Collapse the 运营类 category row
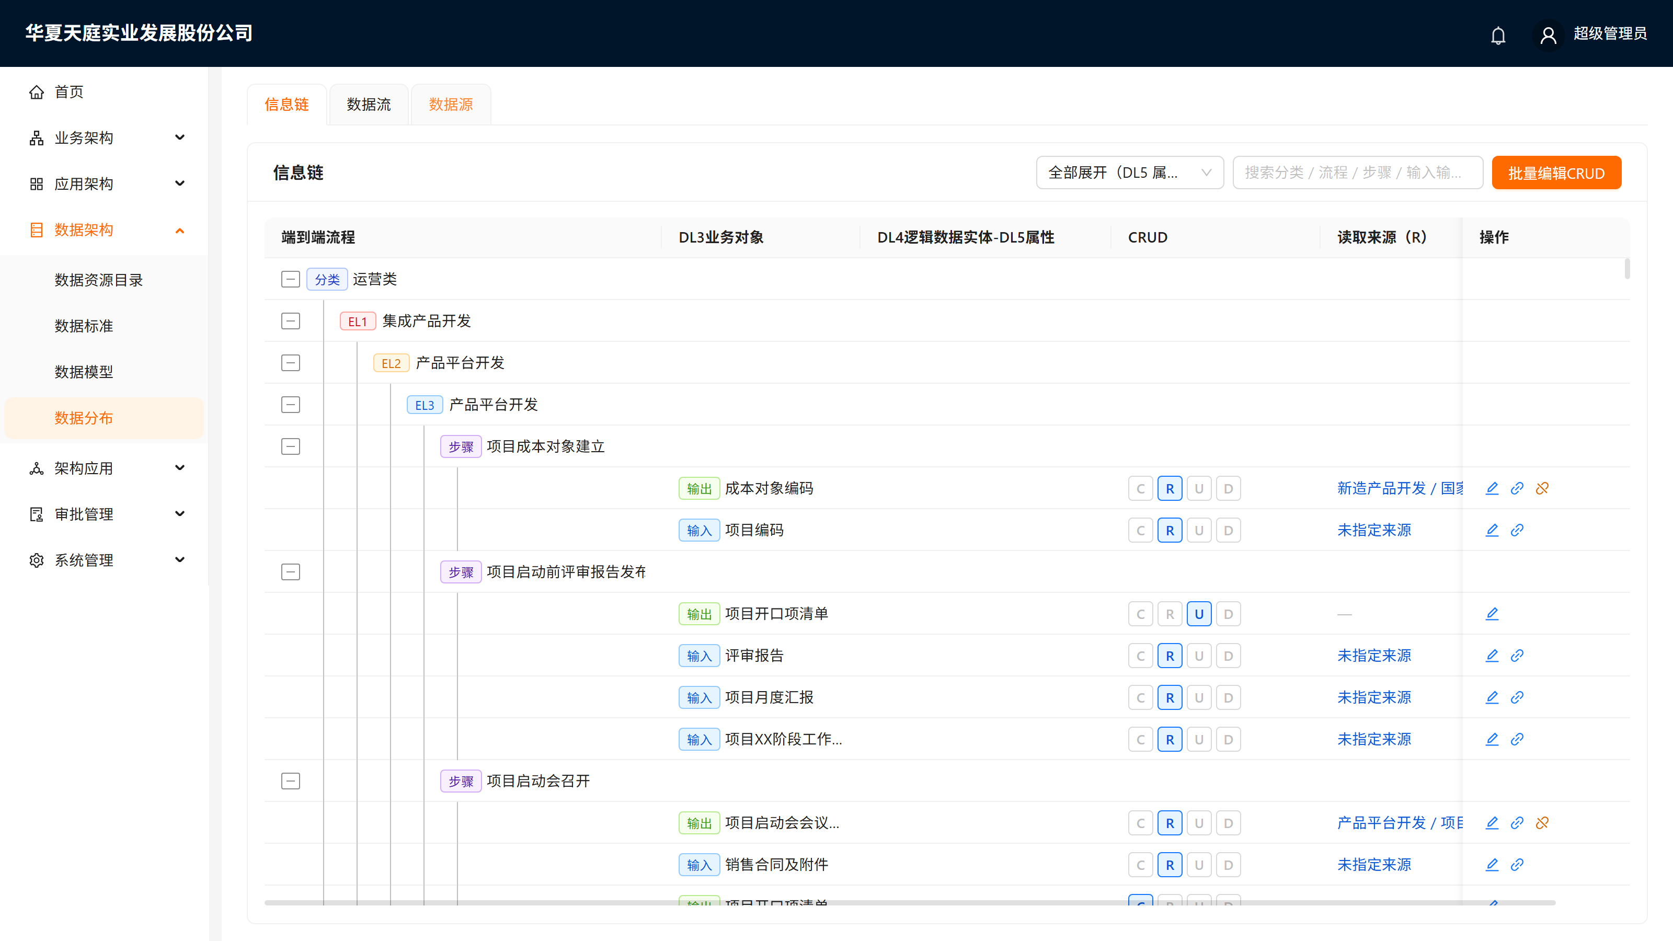Image resolution: width=1673 pixels, height=941 pixels. (x=290, y=279)
